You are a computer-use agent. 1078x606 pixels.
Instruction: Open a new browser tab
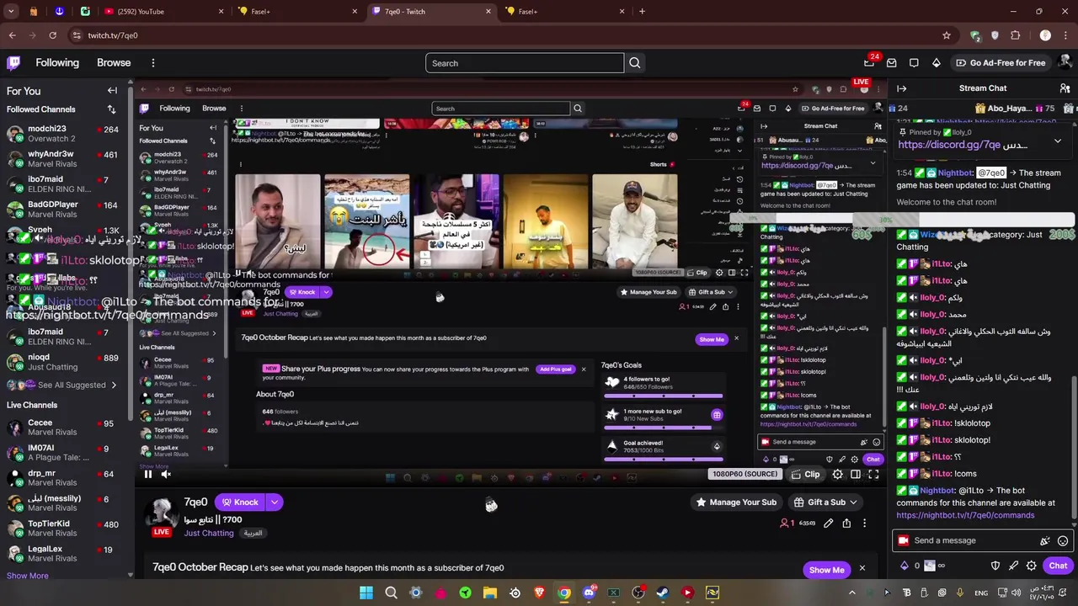(642, 12)
